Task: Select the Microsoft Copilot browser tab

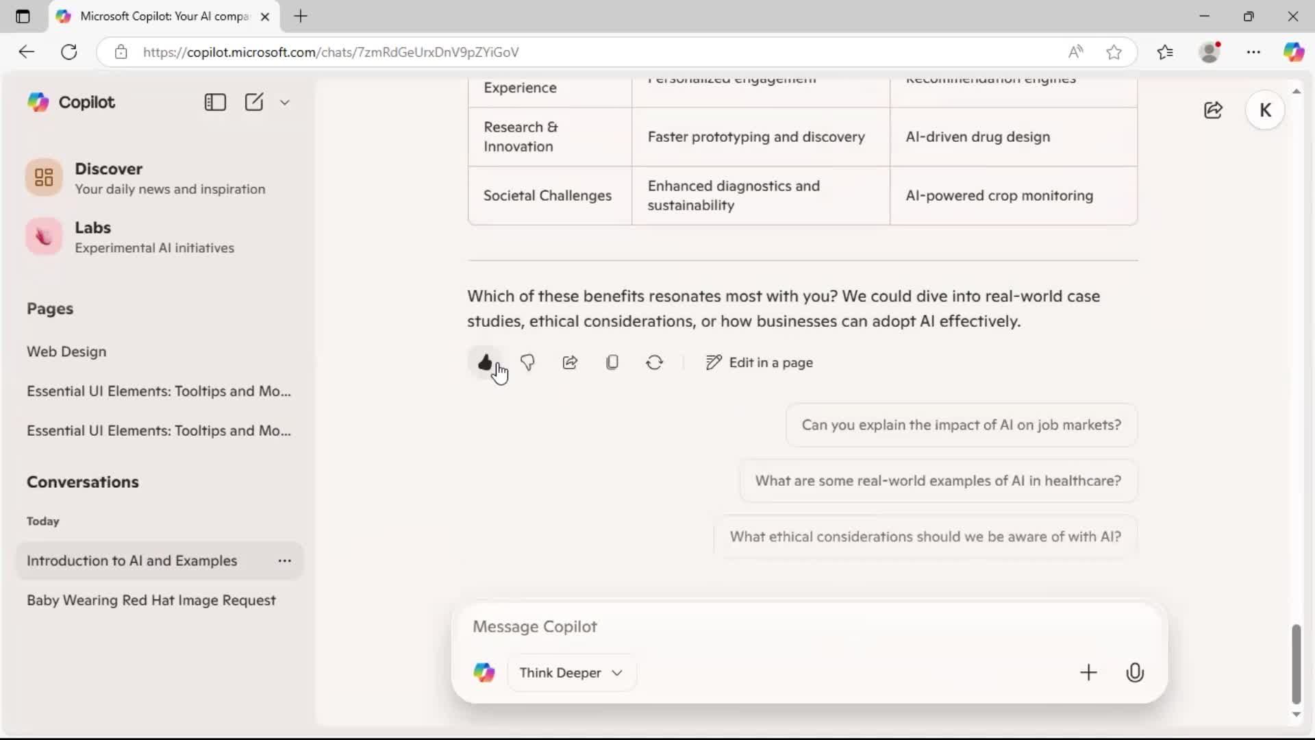Action: point(164,16)
